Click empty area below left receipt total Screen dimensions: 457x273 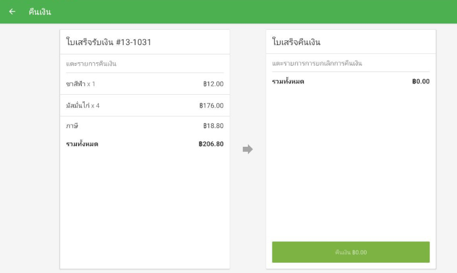[145, 211]
